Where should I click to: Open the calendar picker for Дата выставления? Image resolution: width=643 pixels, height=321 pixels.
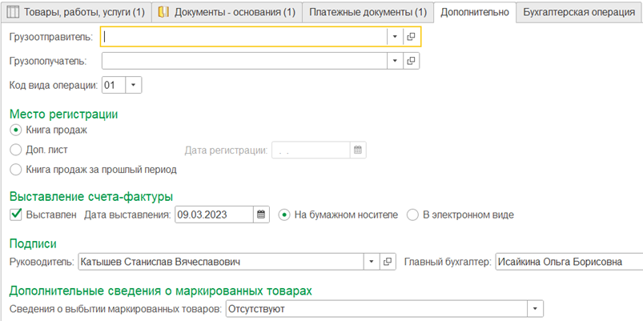point(261,215)
